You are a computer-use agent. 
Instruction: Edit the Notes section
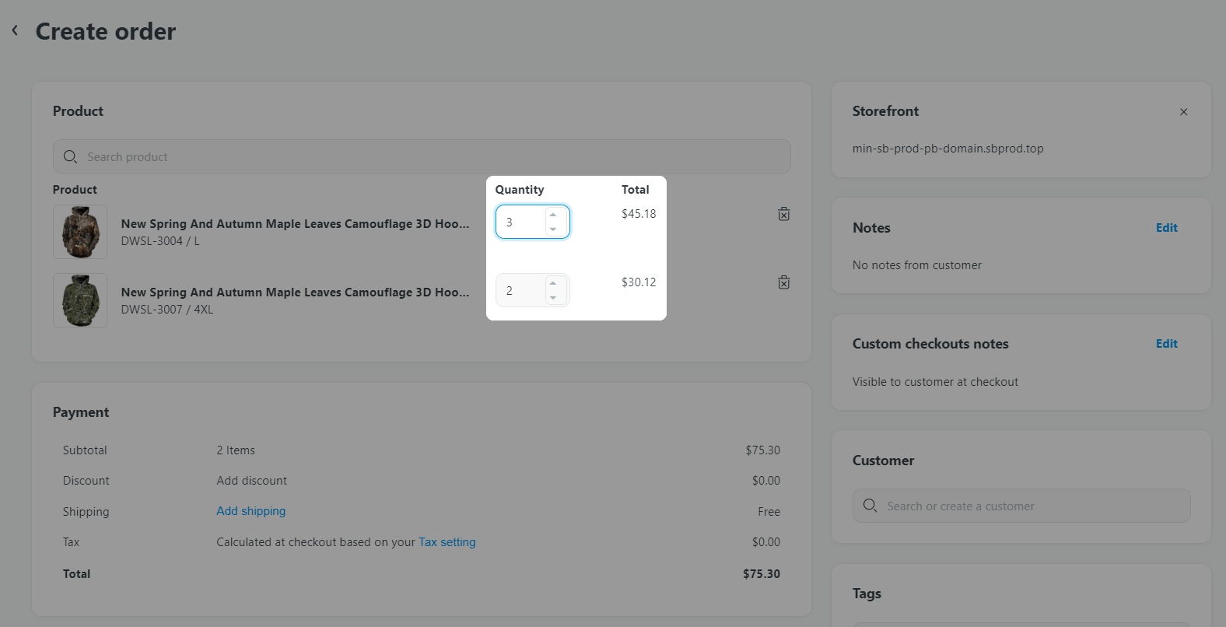[x=1166, y=228]
